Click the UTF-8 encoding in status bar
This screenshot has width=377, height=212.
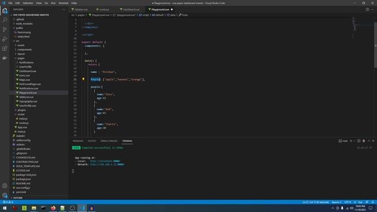pyautogui.click(x=348, y=202)
